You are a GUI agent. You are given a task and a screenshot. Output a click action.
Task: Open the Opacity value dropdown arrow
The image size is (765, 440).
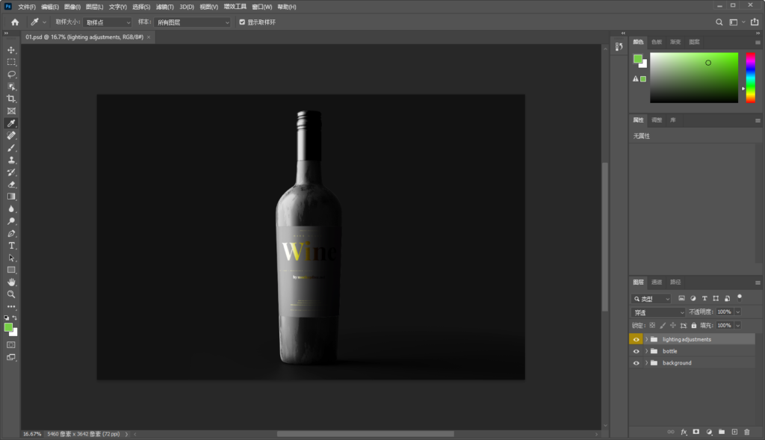[737, 312]
